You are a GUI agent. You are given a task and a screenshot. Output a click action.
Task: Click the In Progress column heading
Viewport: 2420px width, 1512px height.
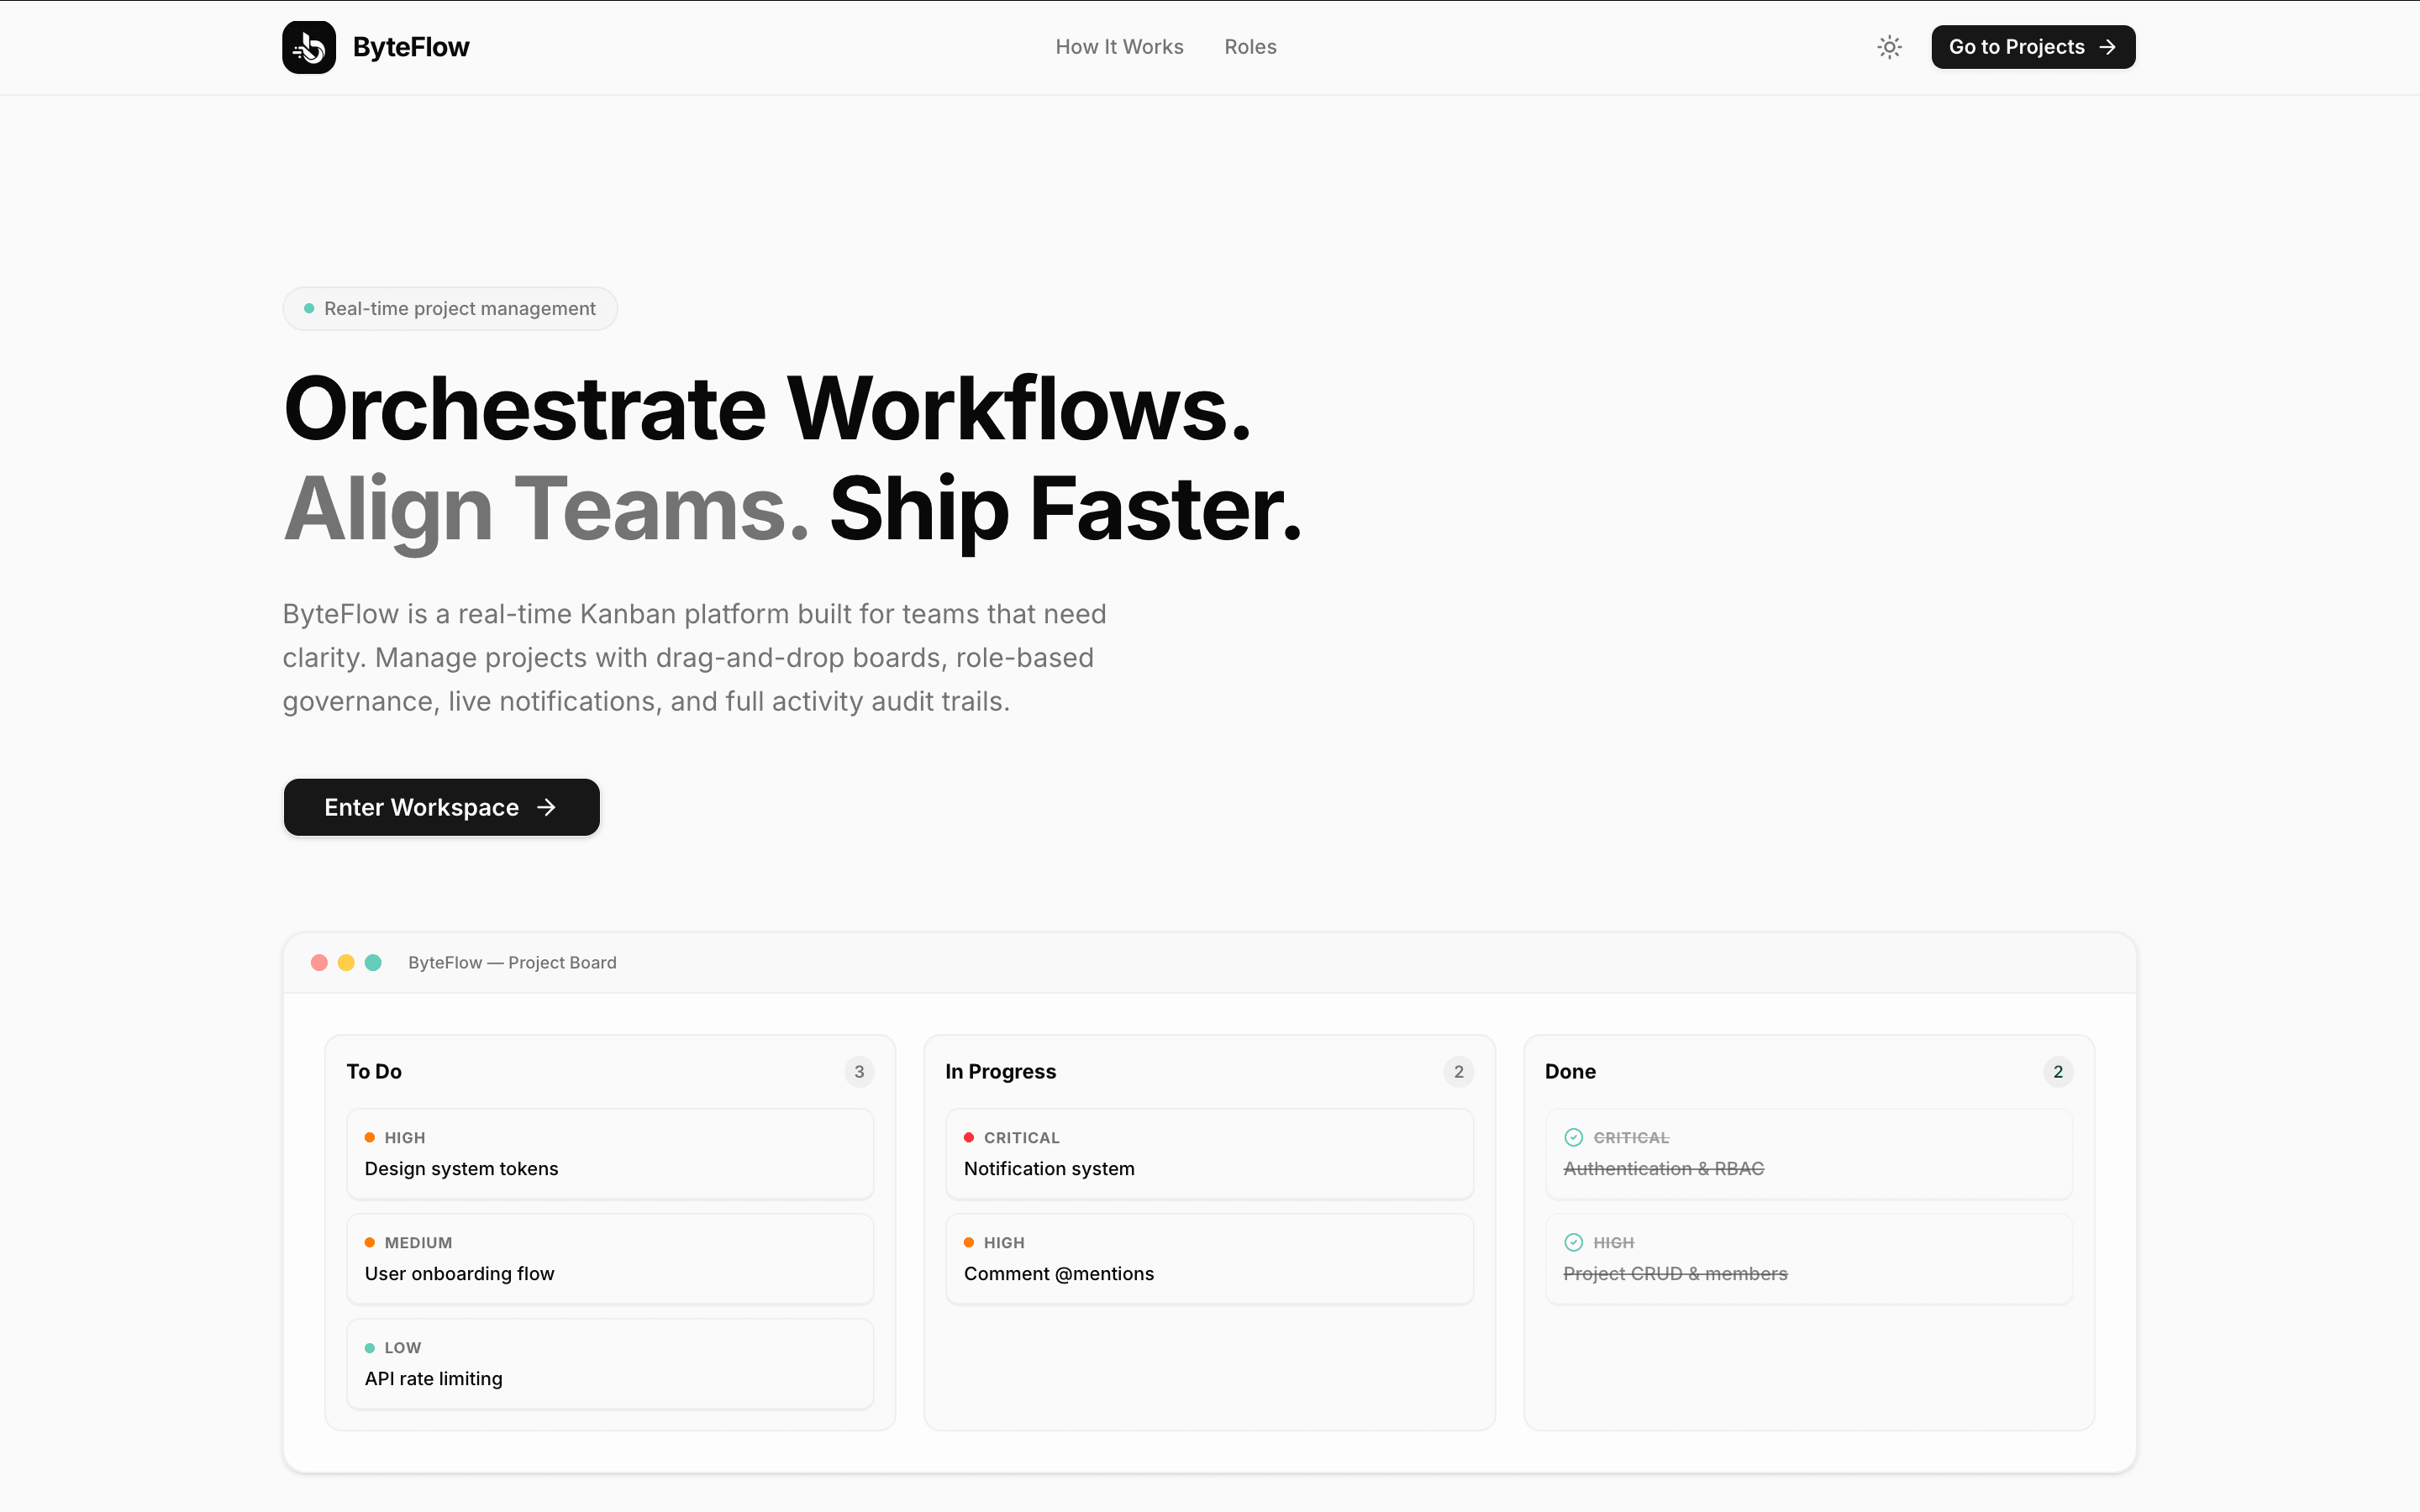[1000, 1071]
